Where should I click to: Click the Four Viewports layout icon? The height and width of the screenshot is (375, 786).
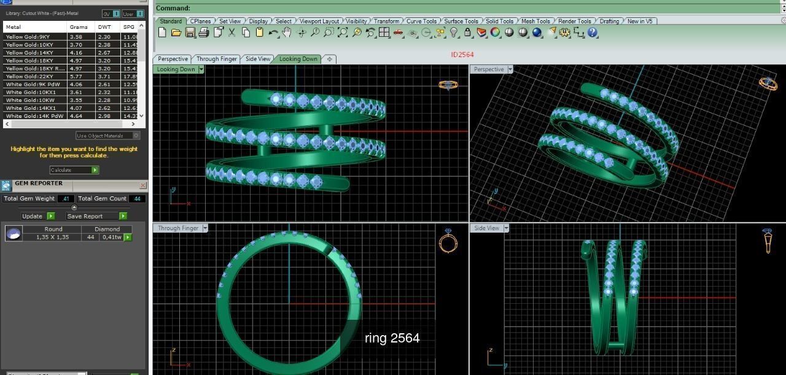384,32
